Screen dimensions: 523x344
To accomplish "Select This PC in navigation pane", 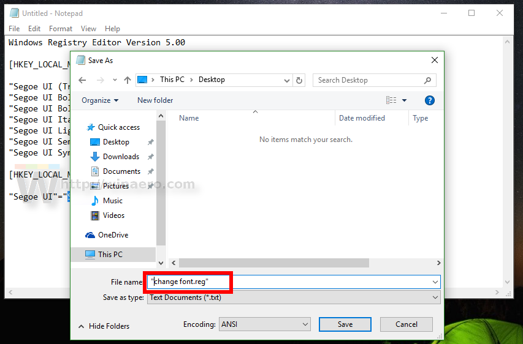I will (x=110, y=255).
